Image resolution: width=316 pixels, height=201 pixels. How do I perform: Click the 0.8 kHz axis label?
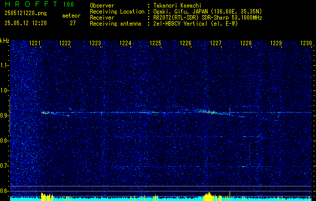point(4,141)
